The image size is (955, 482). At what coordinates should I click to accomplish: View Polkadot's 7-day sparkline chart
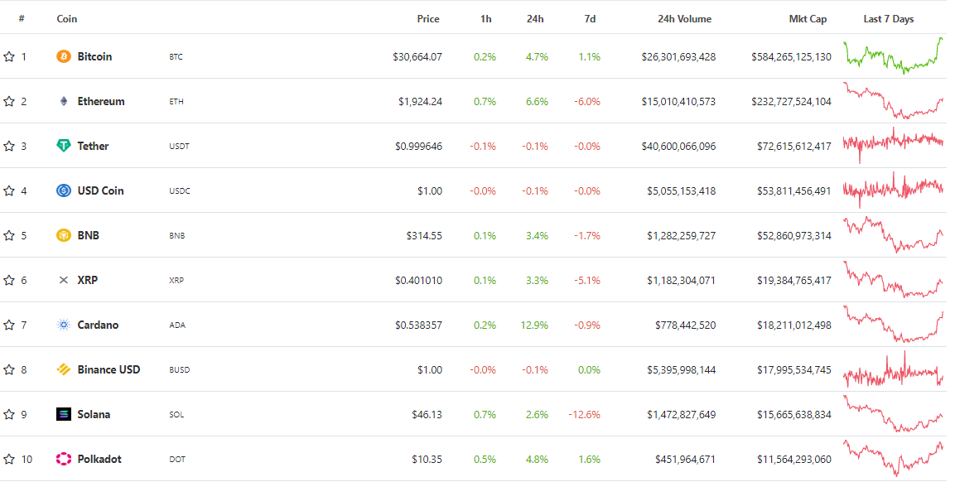tap(893, 459)
